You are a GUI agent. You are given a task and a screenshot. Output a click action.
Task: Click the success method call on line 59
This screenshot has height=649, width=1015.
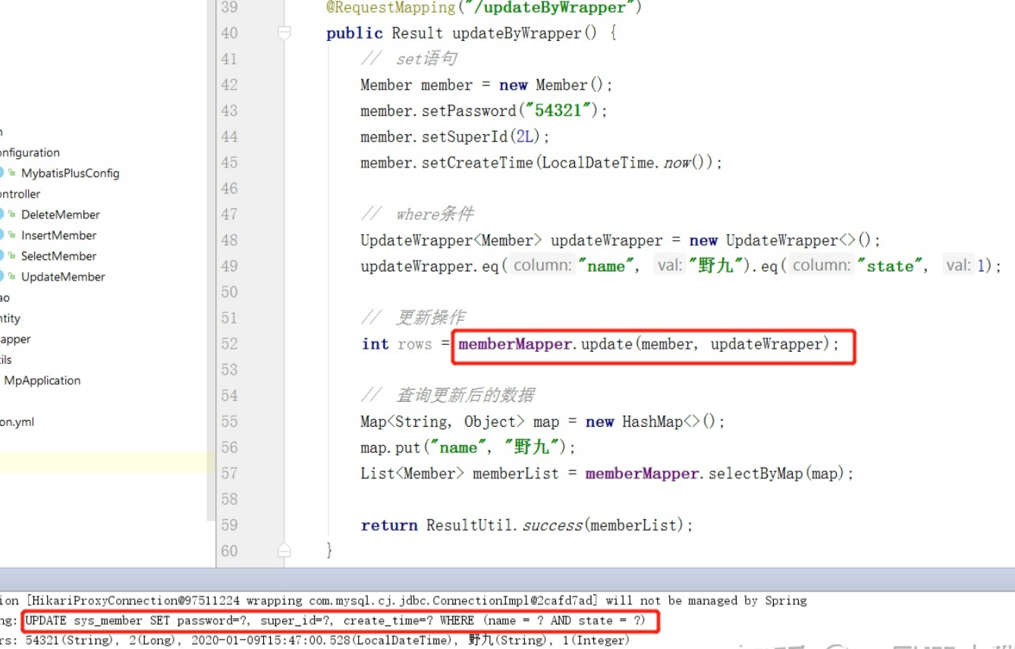[x=553, y=525]
